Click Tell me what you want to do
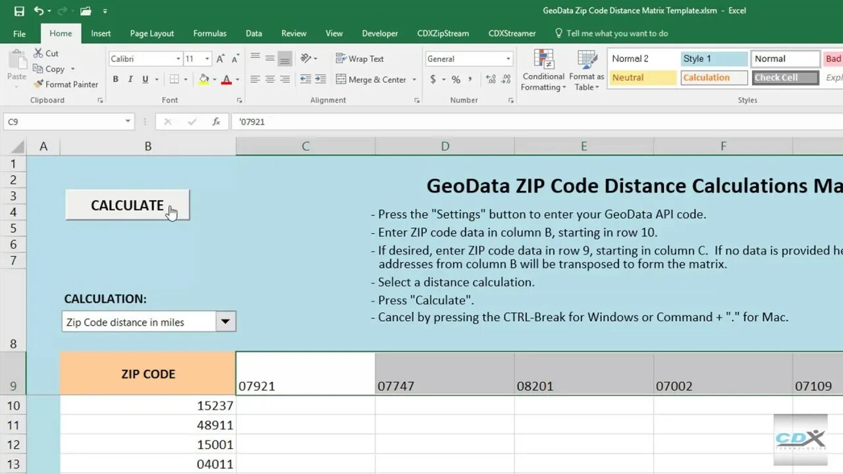843x474 pixels. tap(617, 34)
